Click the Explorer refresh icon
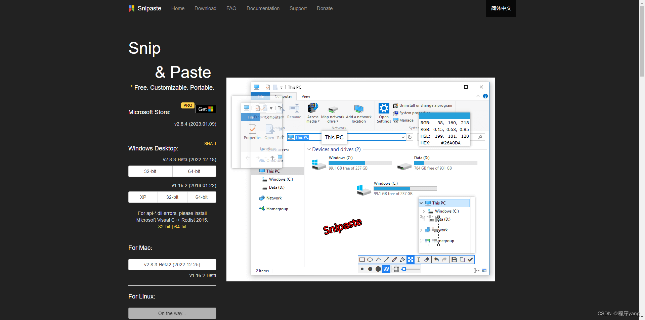This screenshot has width=645, height=320. coord(410,137)
